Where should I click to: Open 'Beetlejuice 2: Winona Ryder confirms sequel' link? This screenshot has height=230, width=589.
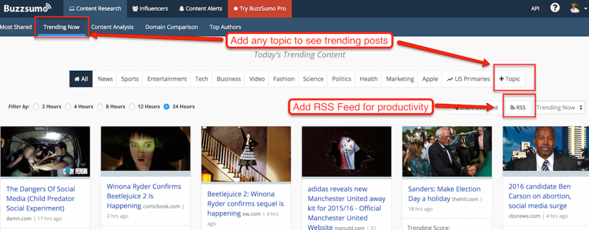245,204
